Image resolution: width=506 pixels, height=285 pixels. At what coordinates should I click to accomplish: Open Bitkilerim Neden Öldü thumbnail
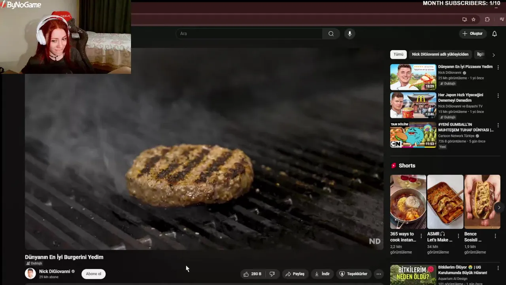pyautogui.click(x=413, y=275)
